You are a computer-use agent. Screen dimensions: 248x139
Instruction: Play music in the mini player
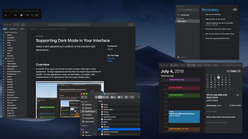(x=22, y=15)
